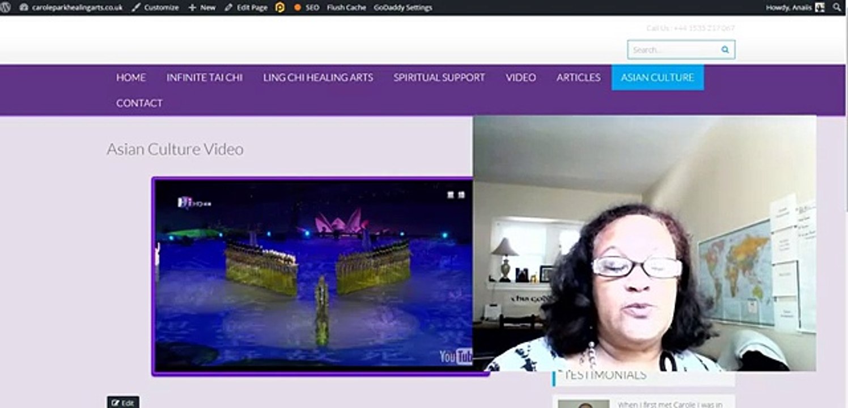Open Howdy, Anaïs account menu
The height and width of the screenshot is (408, 848).
(x=795, y=7)
